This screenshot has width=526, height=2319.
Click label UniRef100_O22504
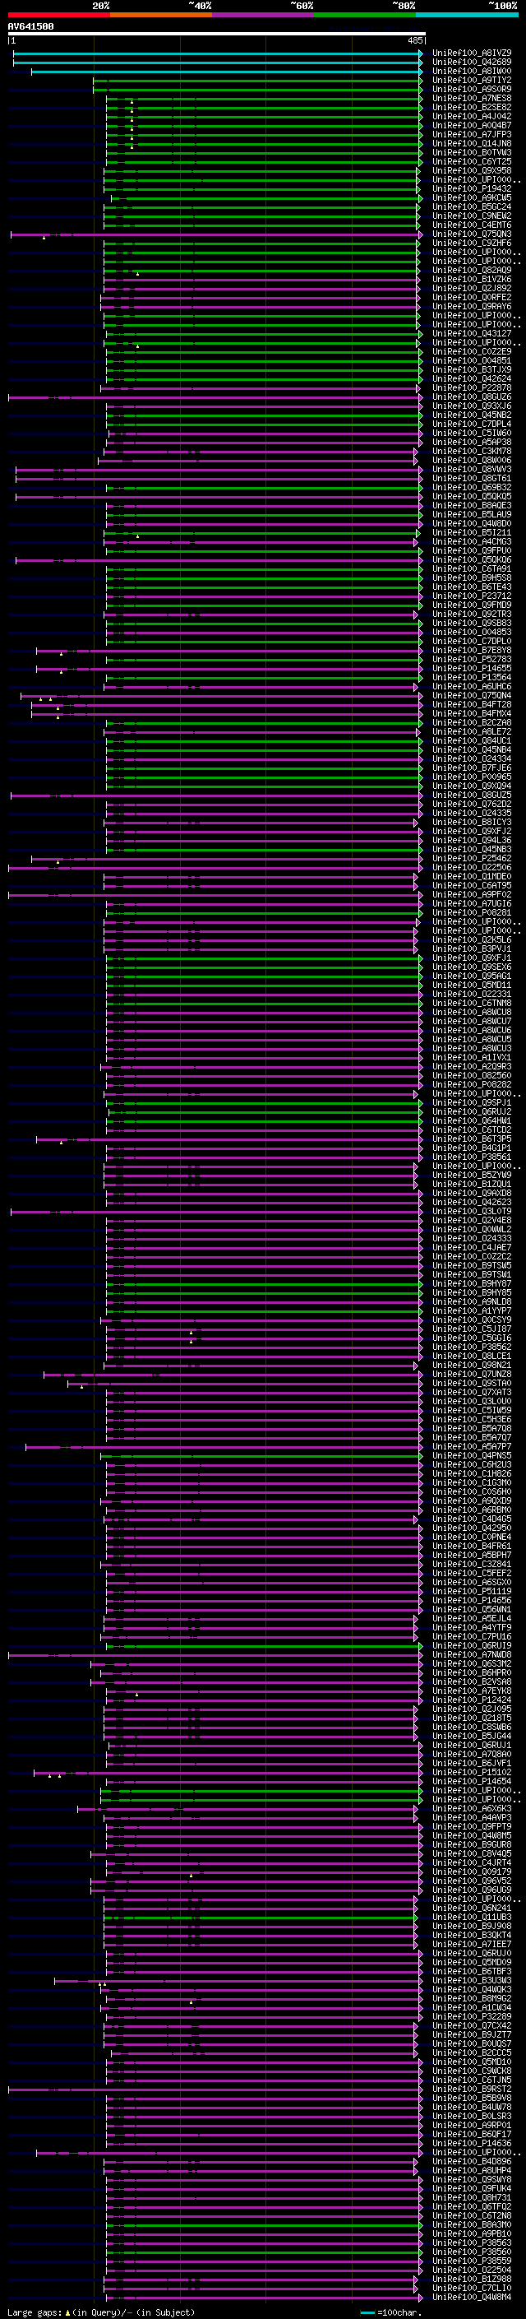[x=472, y=2270]
